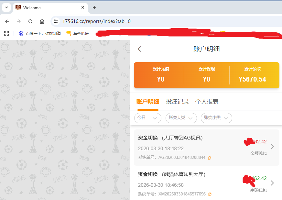Click the browser reload icon
The image size is (282, 200).
click(30, 21)
